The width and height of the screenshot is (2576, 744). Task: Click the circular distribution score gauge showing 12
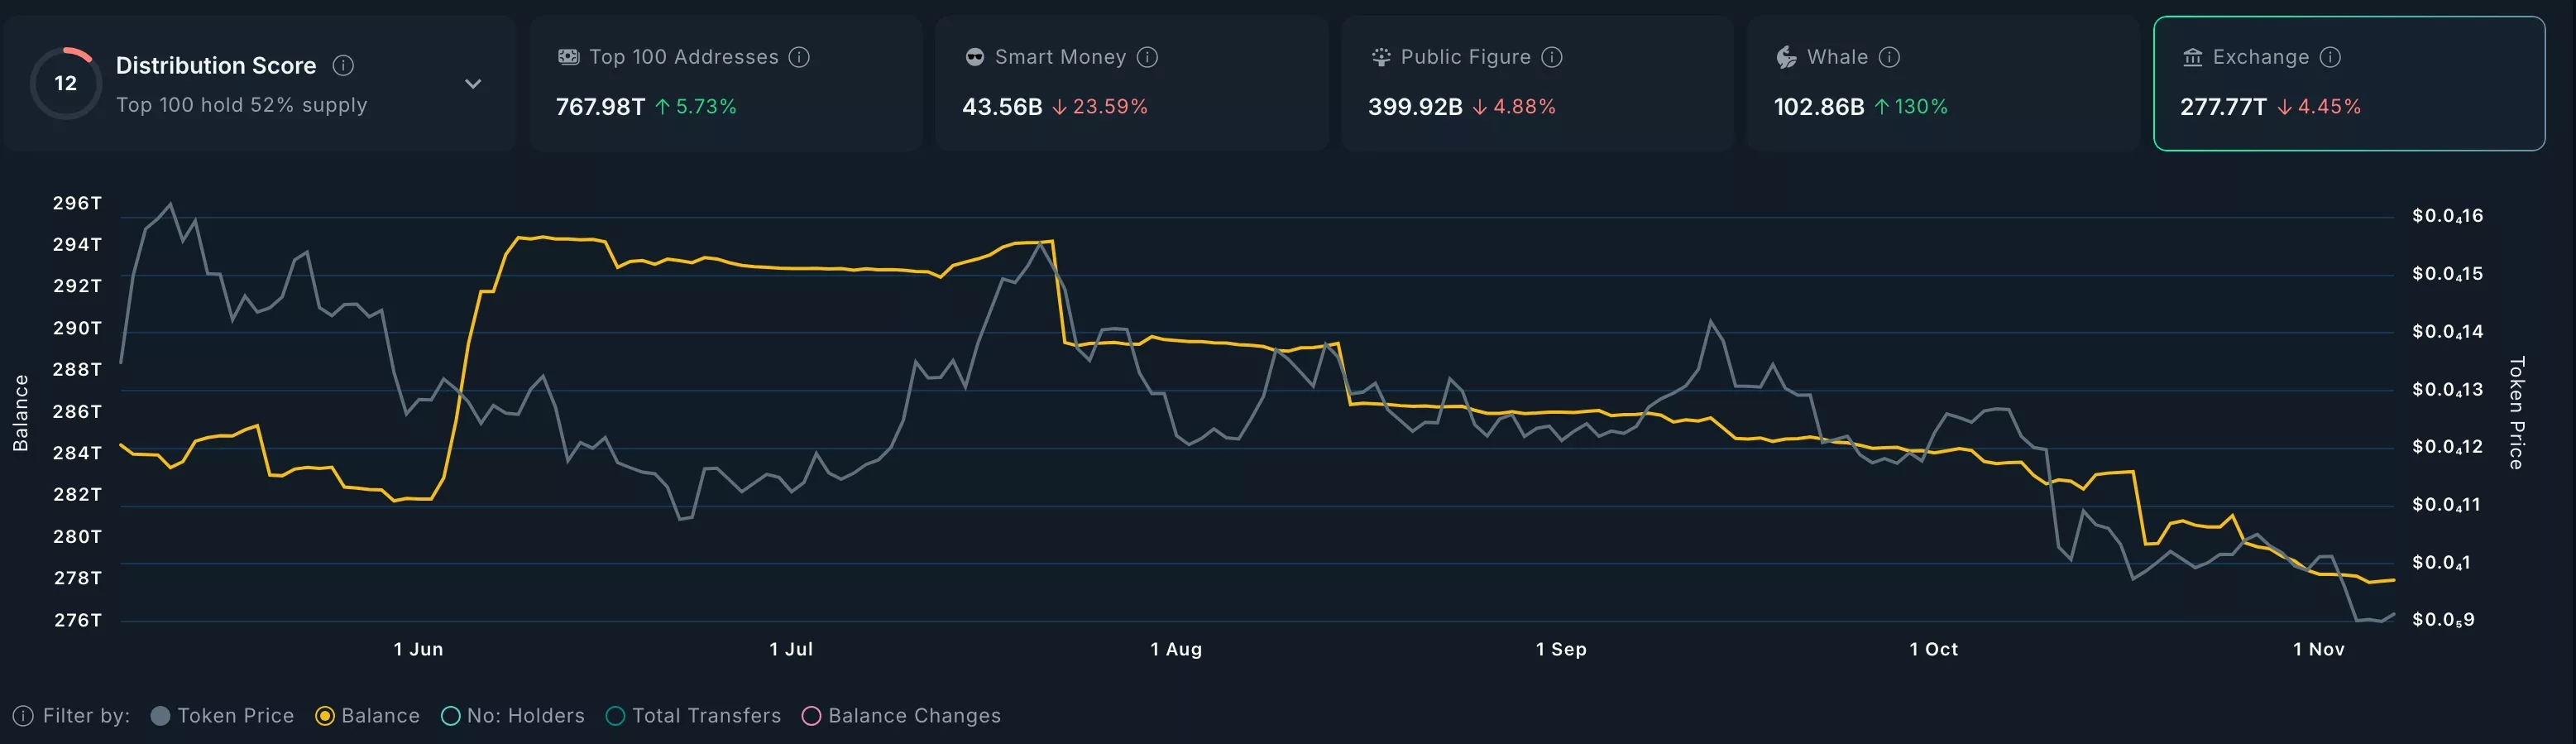tap(66, 84)
